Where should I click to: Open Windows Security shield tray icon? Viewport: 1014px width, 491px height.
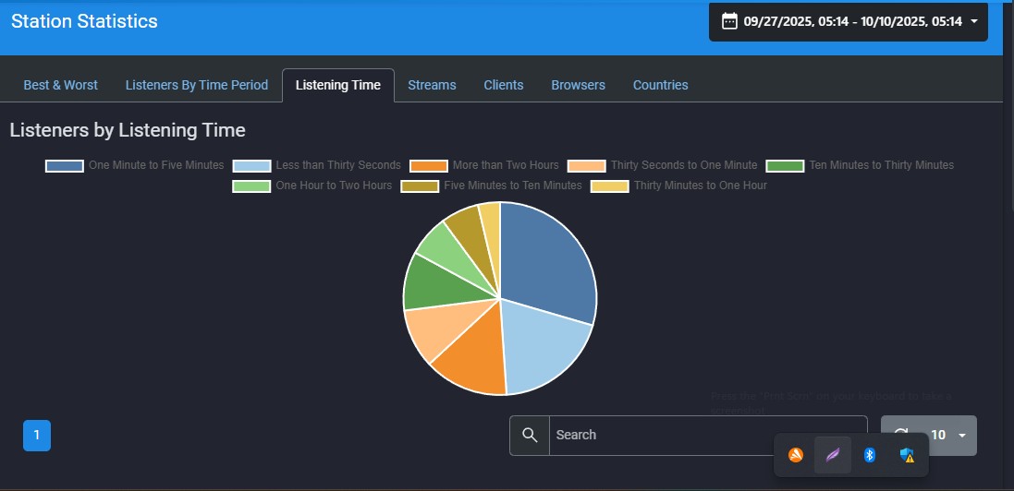(908, 455)
